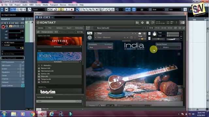Select the Draw pencil tool
The image size is (209, 117).
pyautogui.click(x=103, y=9)
